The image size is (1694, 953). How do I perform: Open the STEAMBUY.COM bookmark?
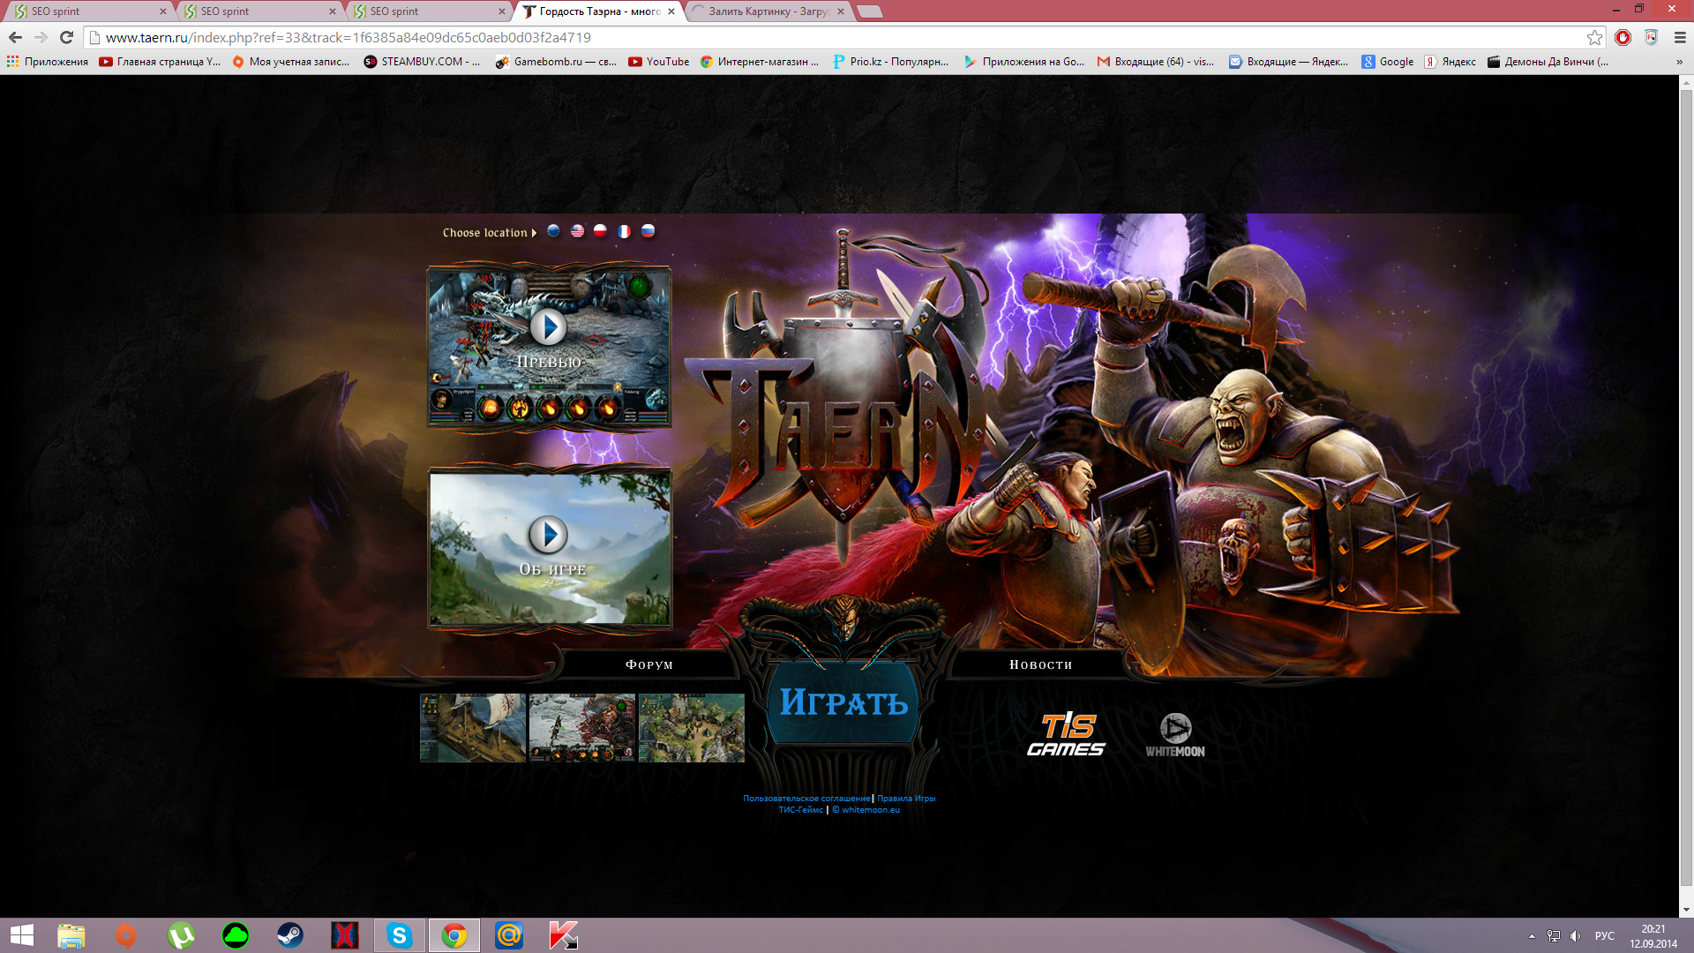[422, 62]
